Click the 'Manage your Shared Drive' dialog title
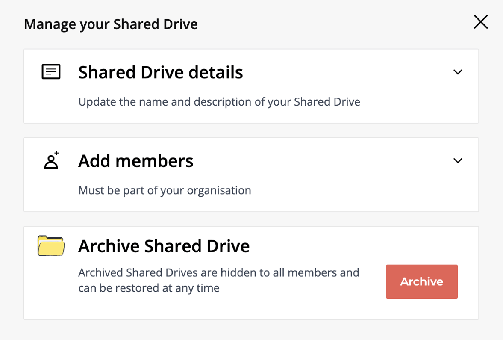 point(111,24)
